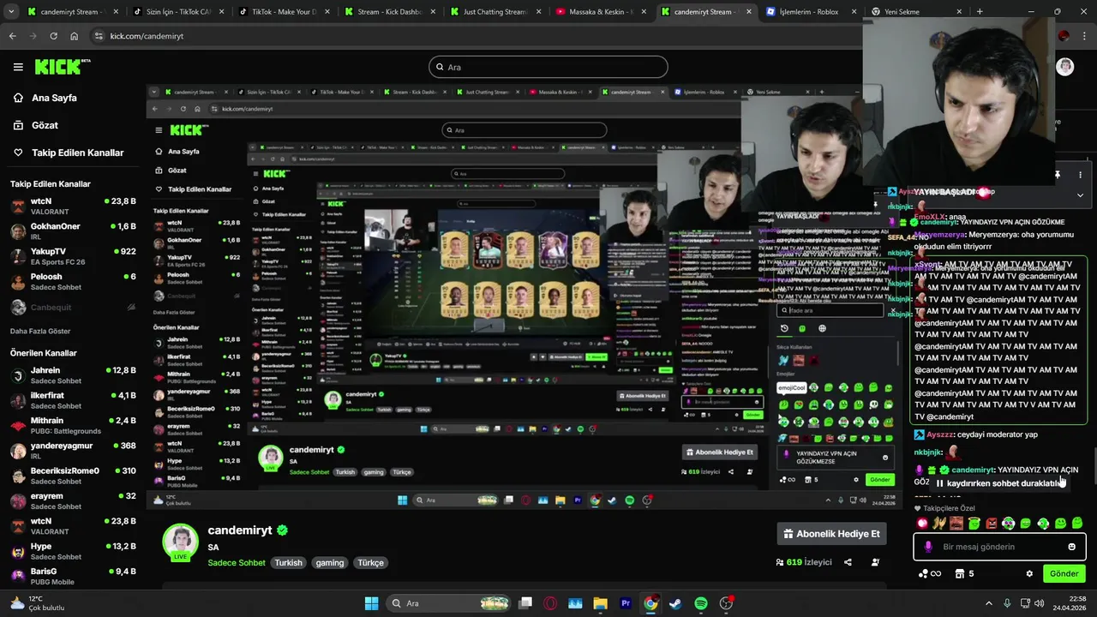Open File Explorer from the taskbar
This screenshot has height=617, width=1097.
tap(600, 603)
